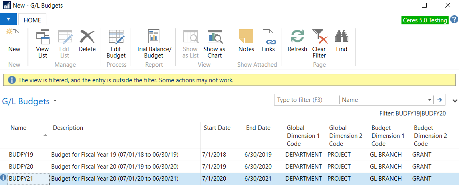Run the Trial Balance/Budget report

click(154, 43)
